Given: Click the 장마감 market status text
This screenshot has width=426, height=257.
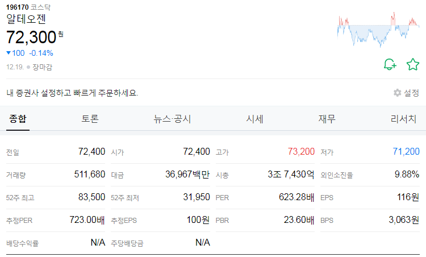Looking at the screenshot, I should coord(43,67).
